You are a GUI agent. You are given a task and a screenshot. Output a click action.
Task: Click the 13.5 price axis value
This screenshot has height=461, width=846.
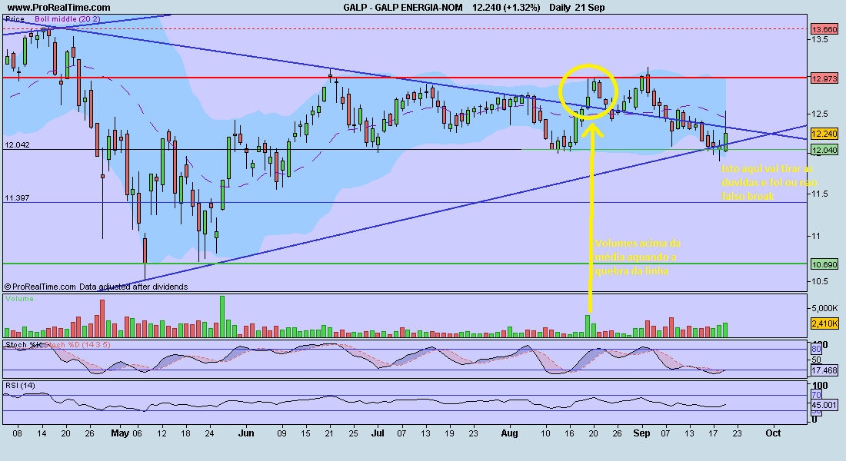[x=820, y=39]
